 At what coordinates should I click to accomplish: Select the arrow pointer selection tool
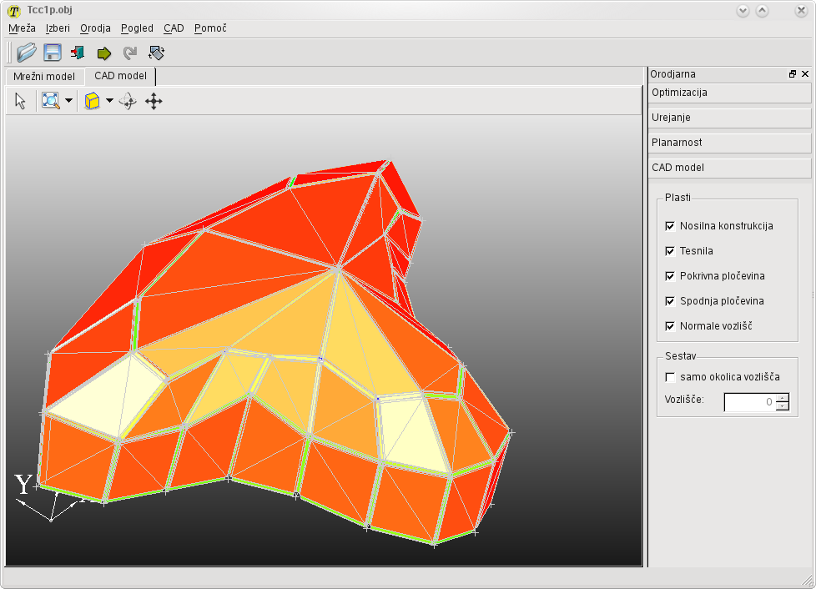[x=21, y=101]
